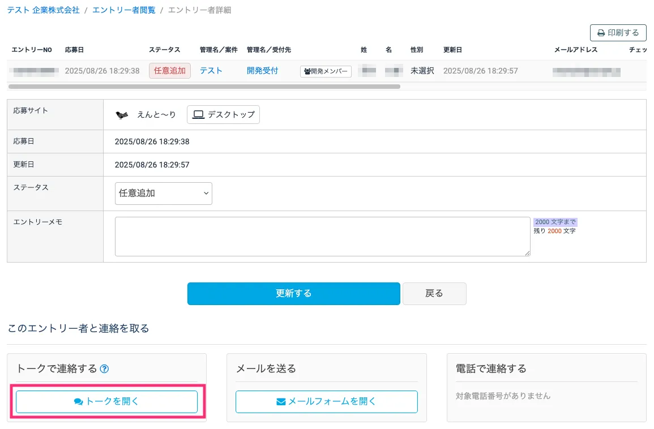
Task: Click the horizontal scrollbar under entry table
Action: [204, 87]
